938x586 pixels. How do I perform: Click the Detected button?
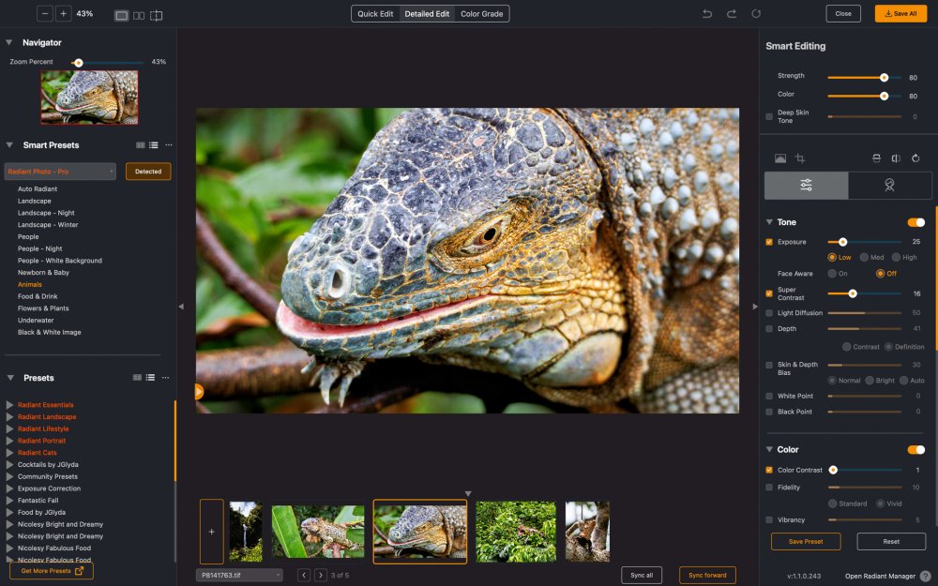tap(148, 172)
